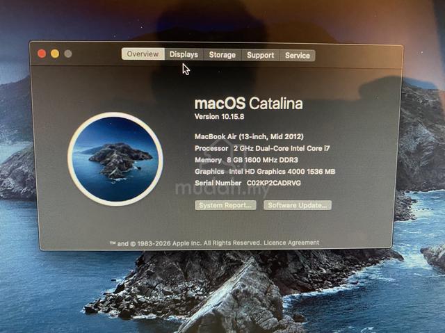Click the macOS Catalina title
This screenshot has width=445, height=333.
[248, 104]
